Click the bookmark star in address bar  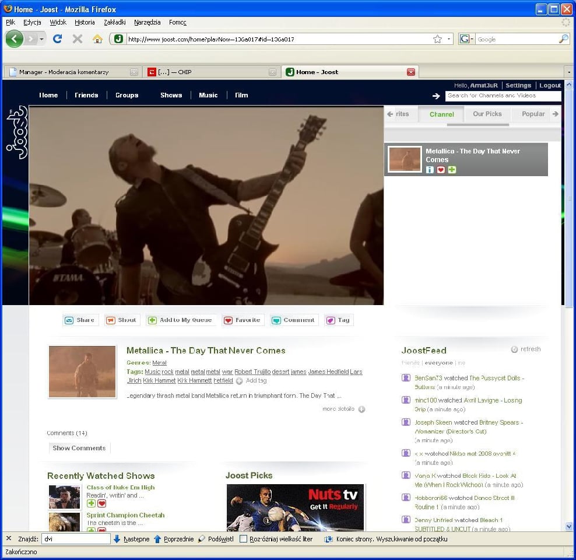[437, 39]
